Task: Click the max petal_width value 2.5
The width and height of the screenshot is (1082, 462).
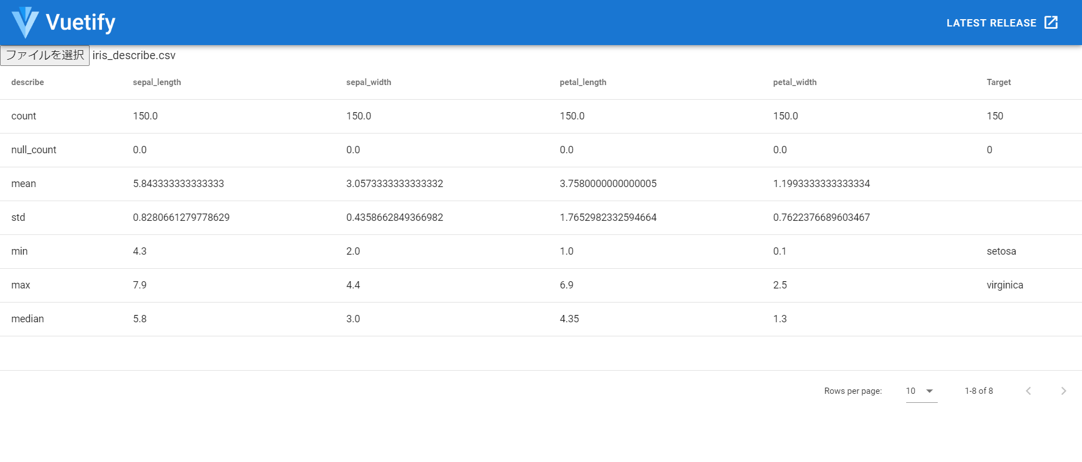Action: point(780,285)
